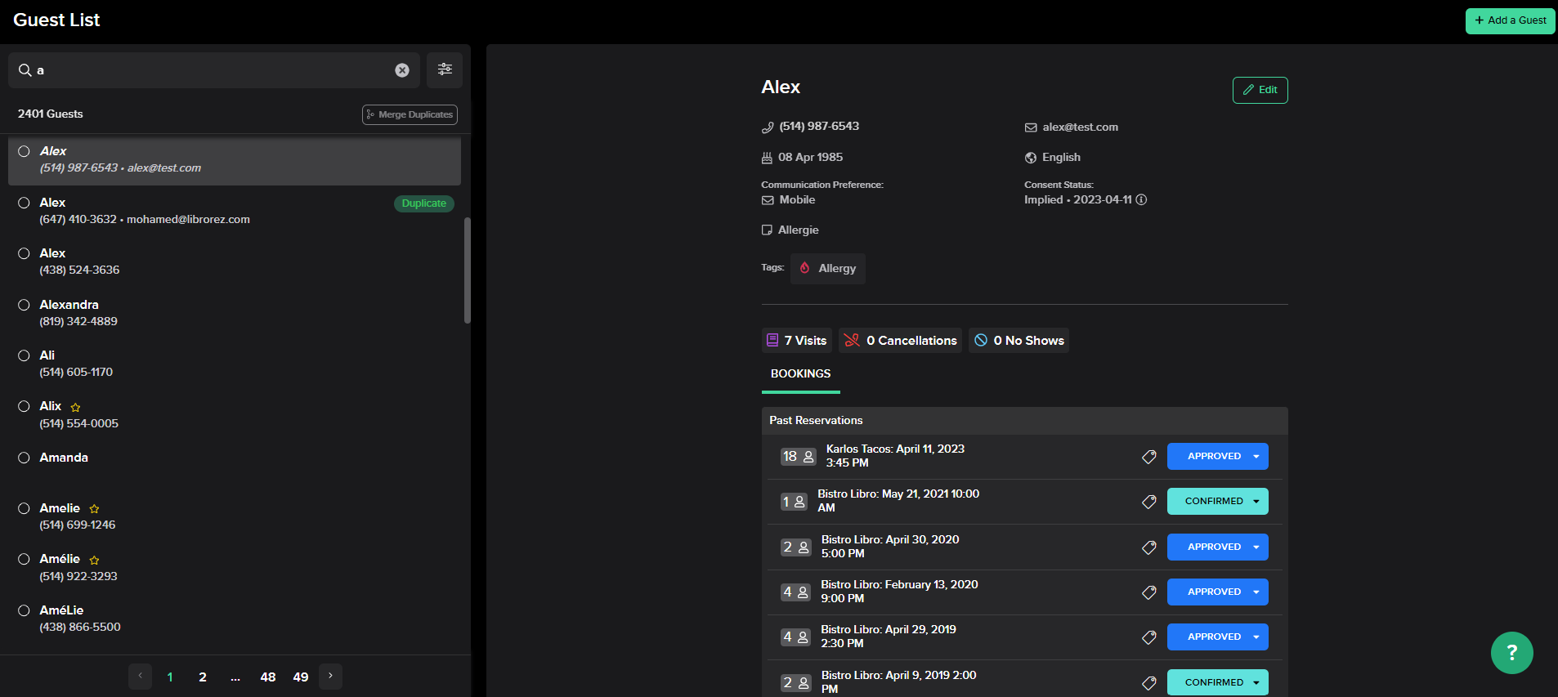This screenshot has height=697, width=1558.
Task: Expand the APPROVED status dropdown for Karlos Tacos
Action: pos(1256,457)
